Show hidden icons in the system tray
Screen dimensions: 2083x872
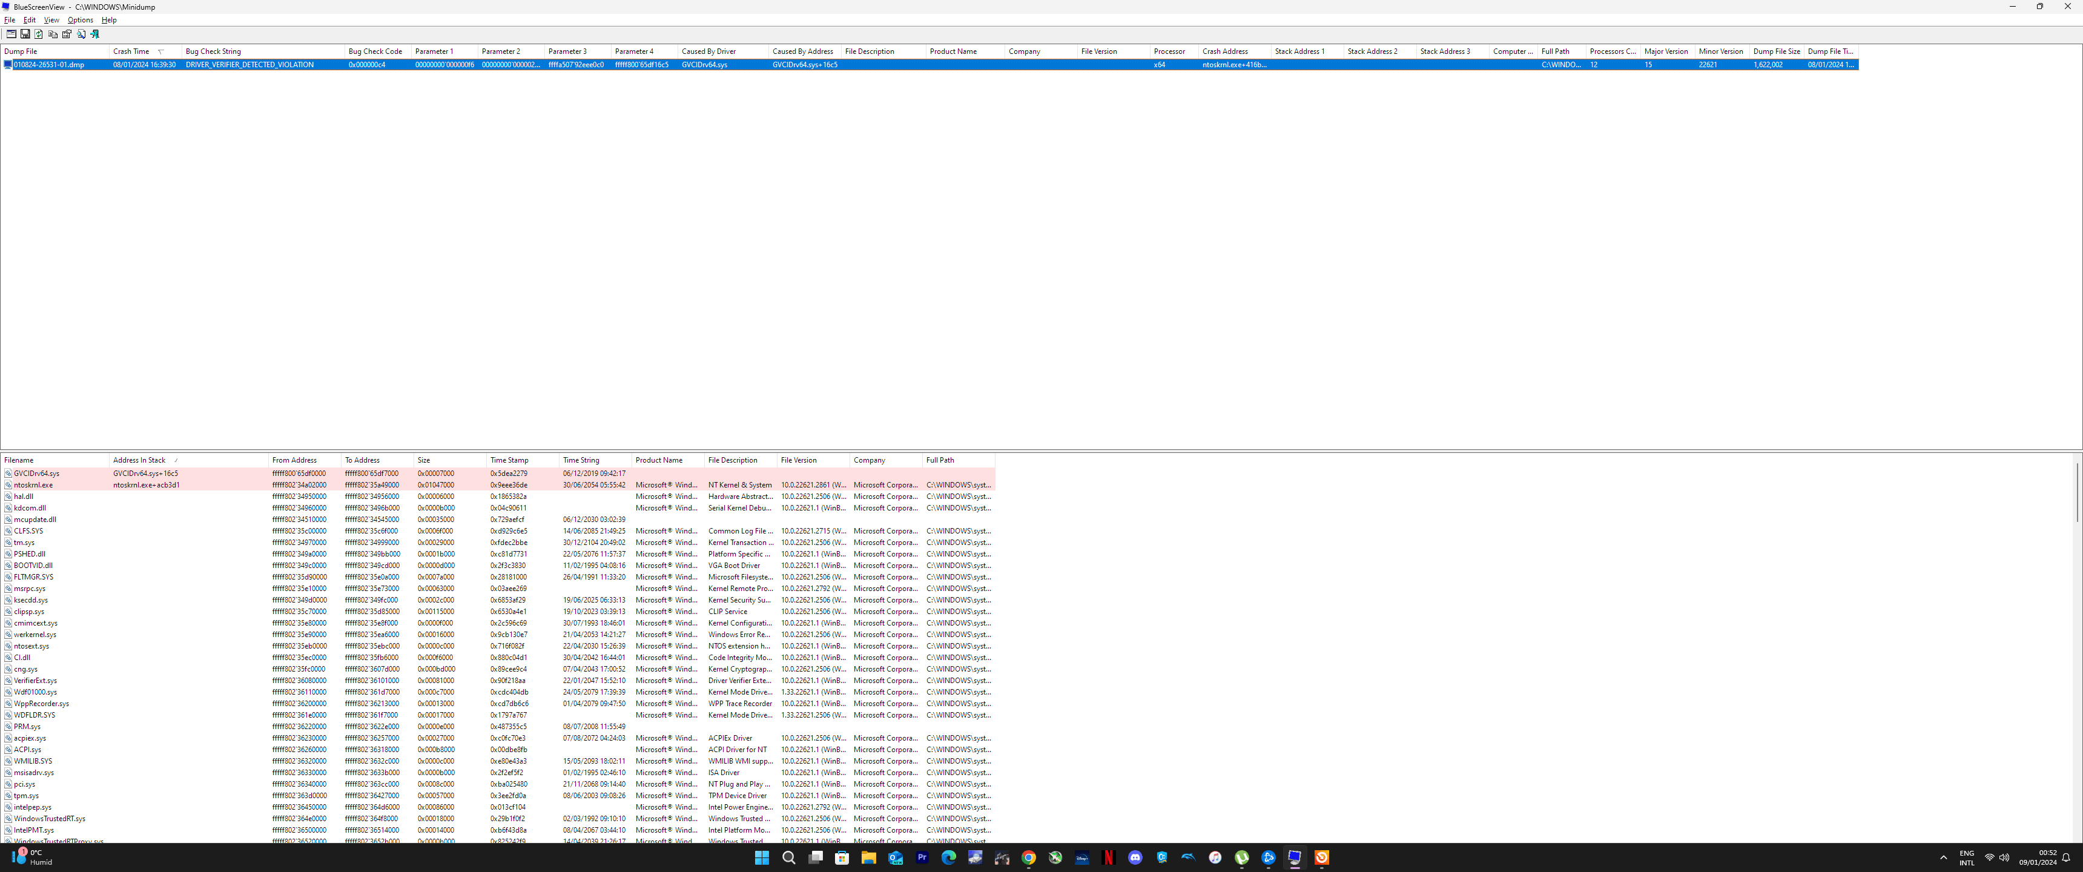(1943, 857)
